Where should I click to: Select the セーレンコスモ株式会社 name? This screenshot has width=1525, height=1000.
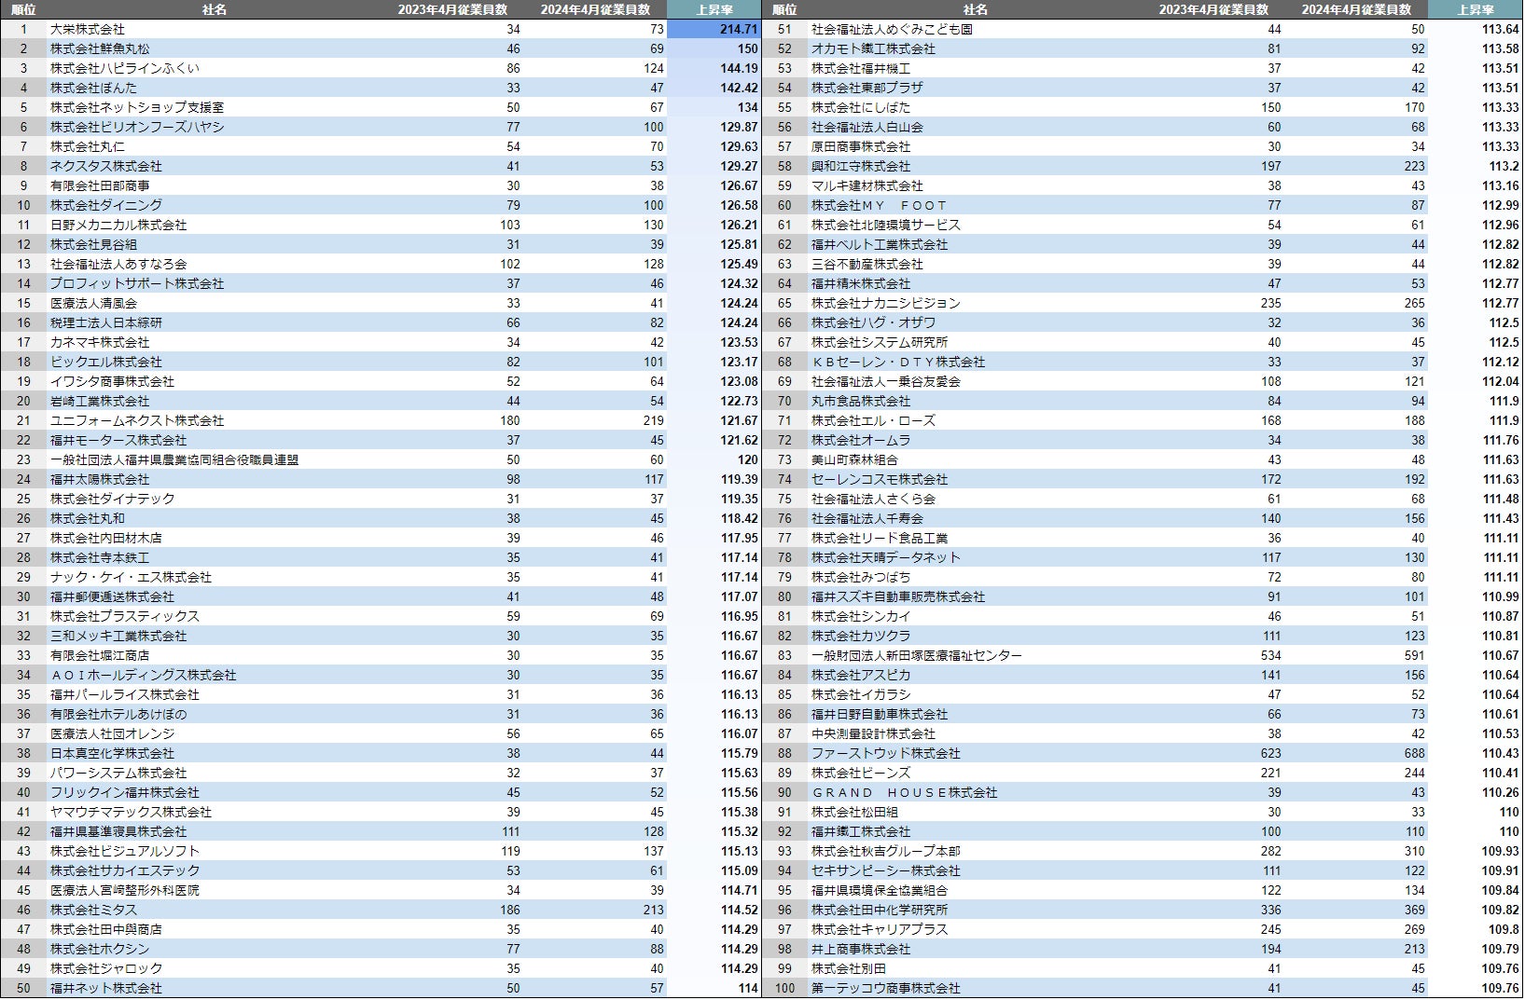pos(880,479)
